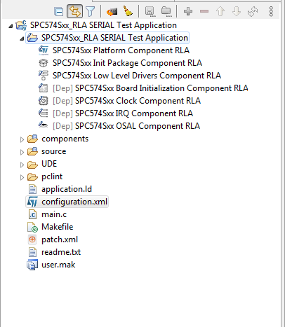The image size is (285, 327).
Task: Click the Makefile target icon
Action: click(32, 227)
